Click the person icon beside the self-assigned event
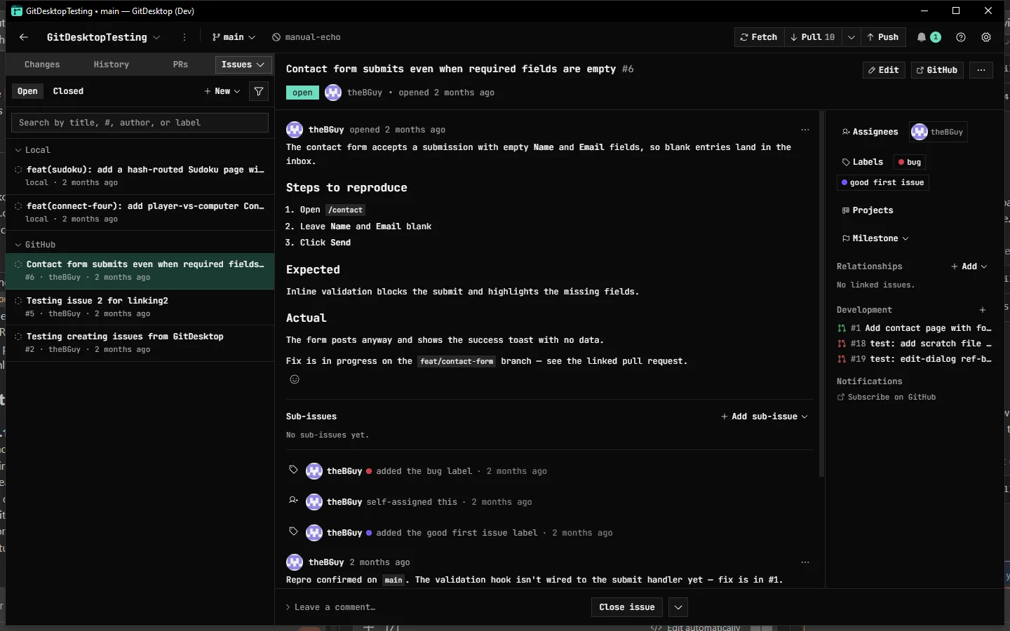 [294, 501]
